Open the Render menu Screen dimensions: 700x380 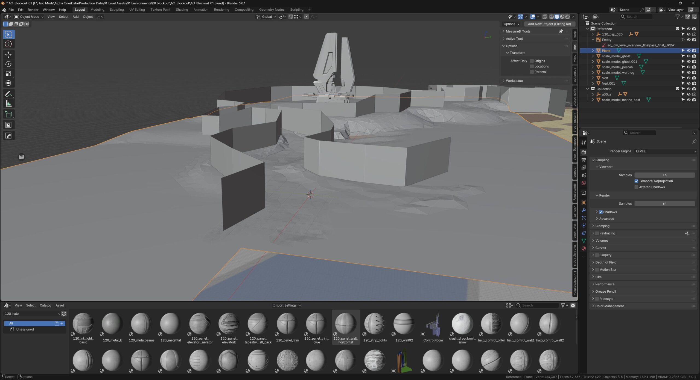click(x=33, y=10)
